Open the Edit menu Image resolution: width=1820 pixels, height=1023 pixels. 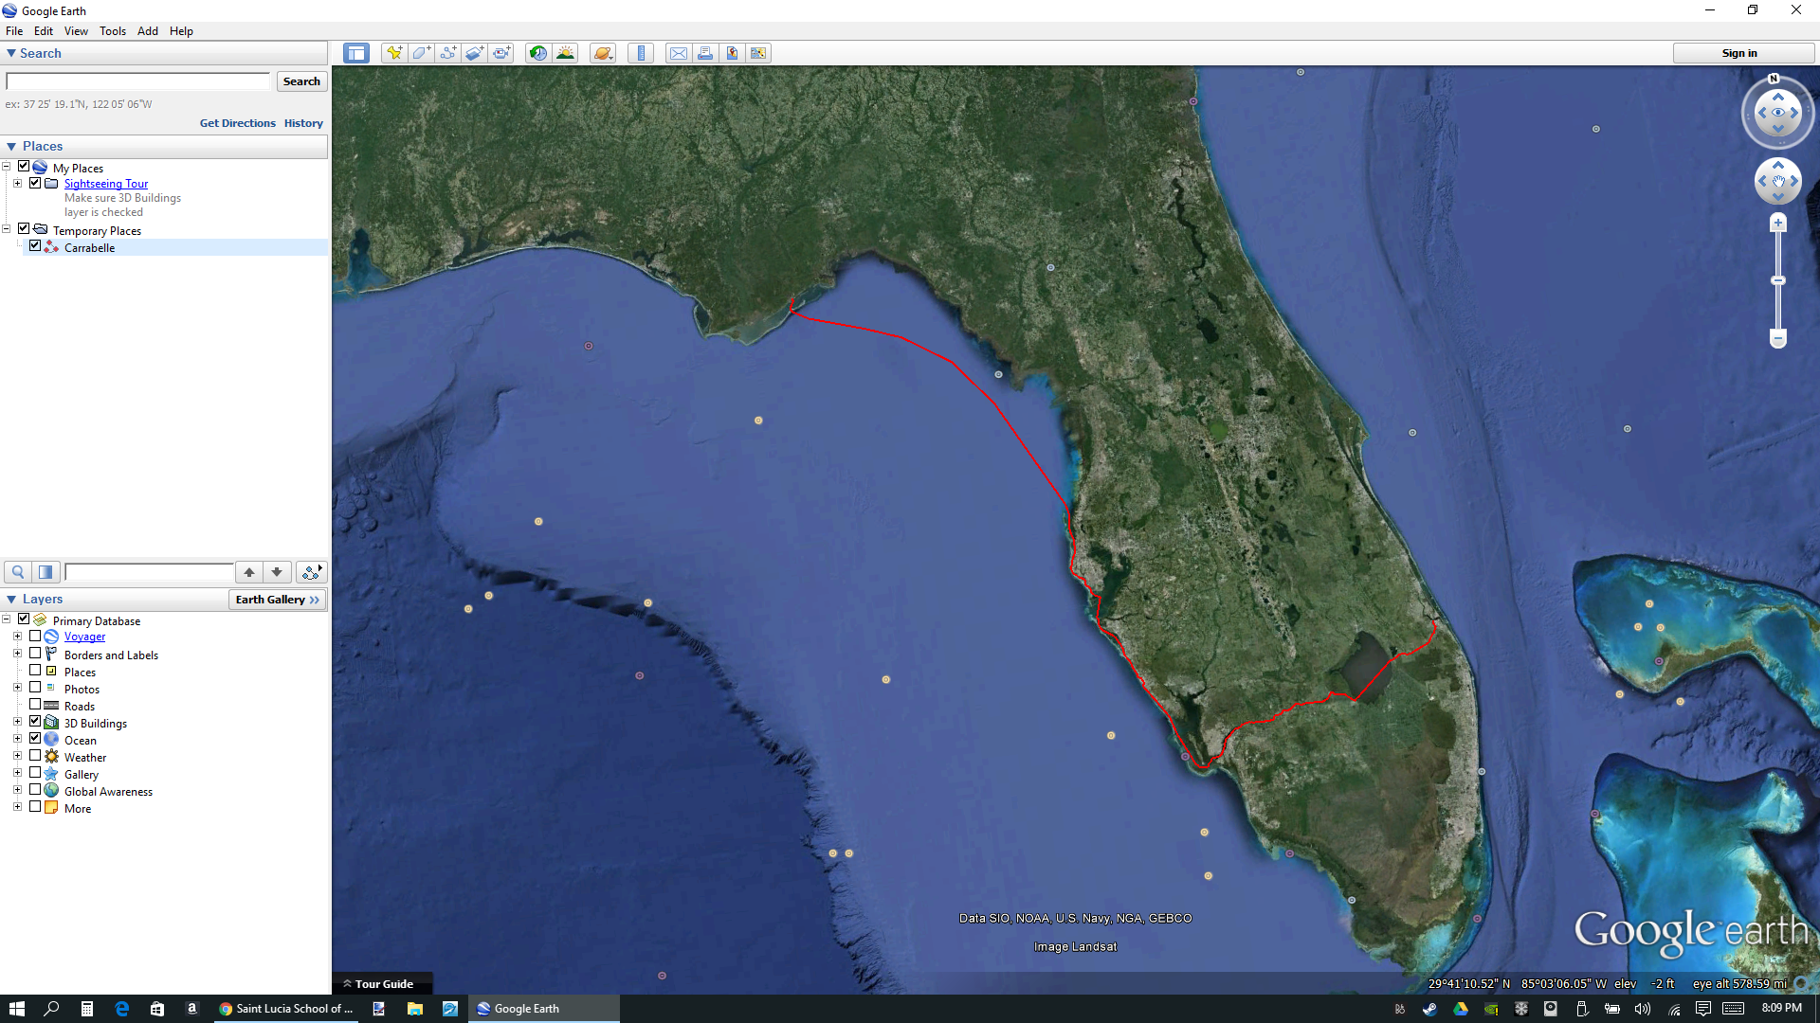(44, 30)
